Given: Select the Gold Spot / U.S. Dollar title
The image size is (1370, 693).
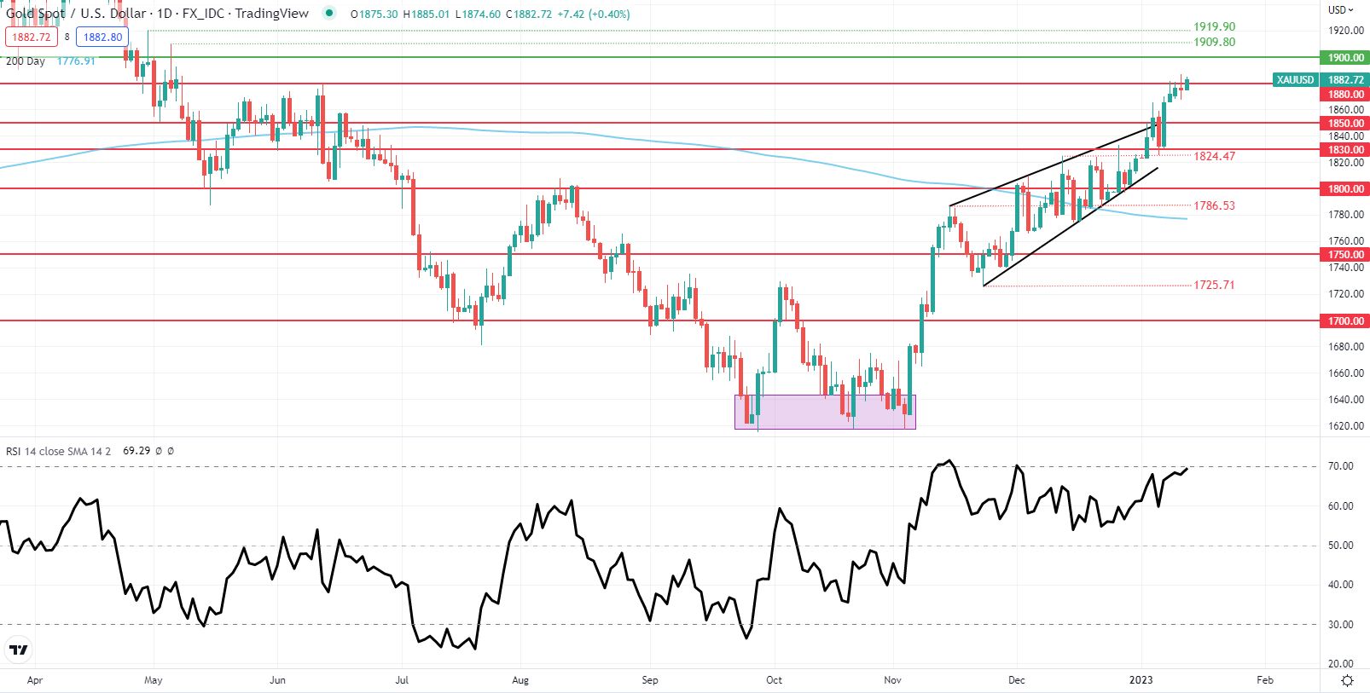Looking at the screenshot, I should pos(76,14).
